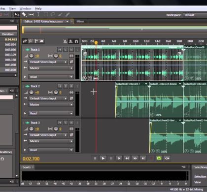Mute Track 2
The width and height of the screenshot is (207, 192).
coord(60,86)
